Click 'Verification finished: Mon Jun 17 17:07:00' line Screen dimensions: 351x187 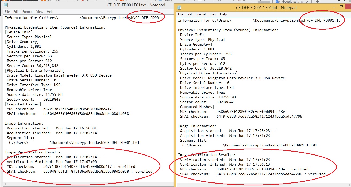[x=52, y=162]
